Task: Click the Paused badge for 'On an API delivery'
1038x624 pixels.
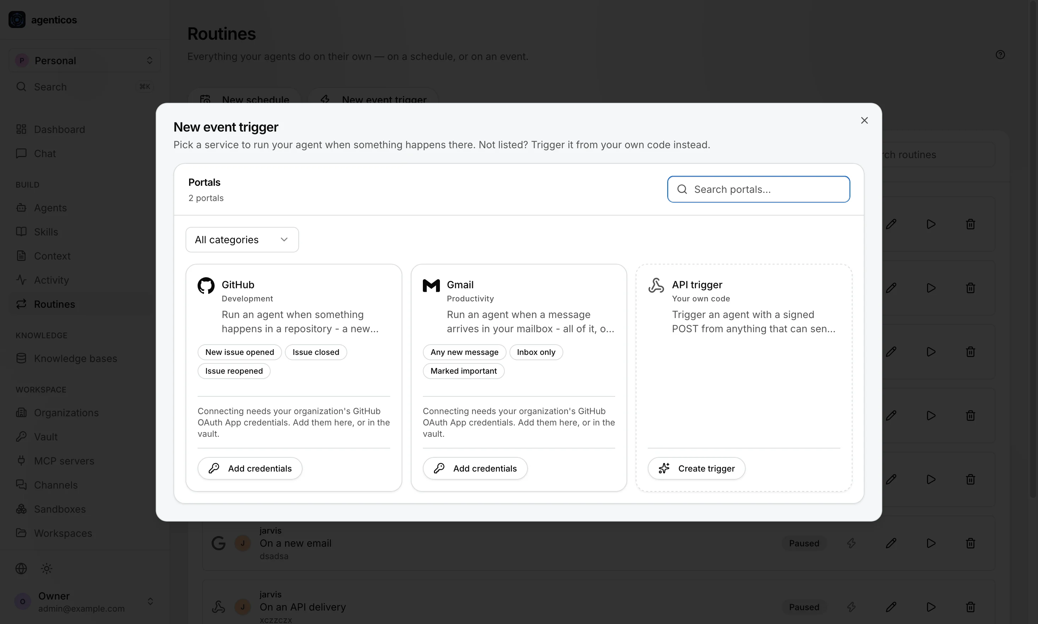Action: click(x=804, y=607)
